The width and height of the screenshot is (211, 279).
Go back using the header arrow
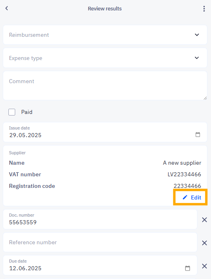pyautogui.click(x=7, y=8)
